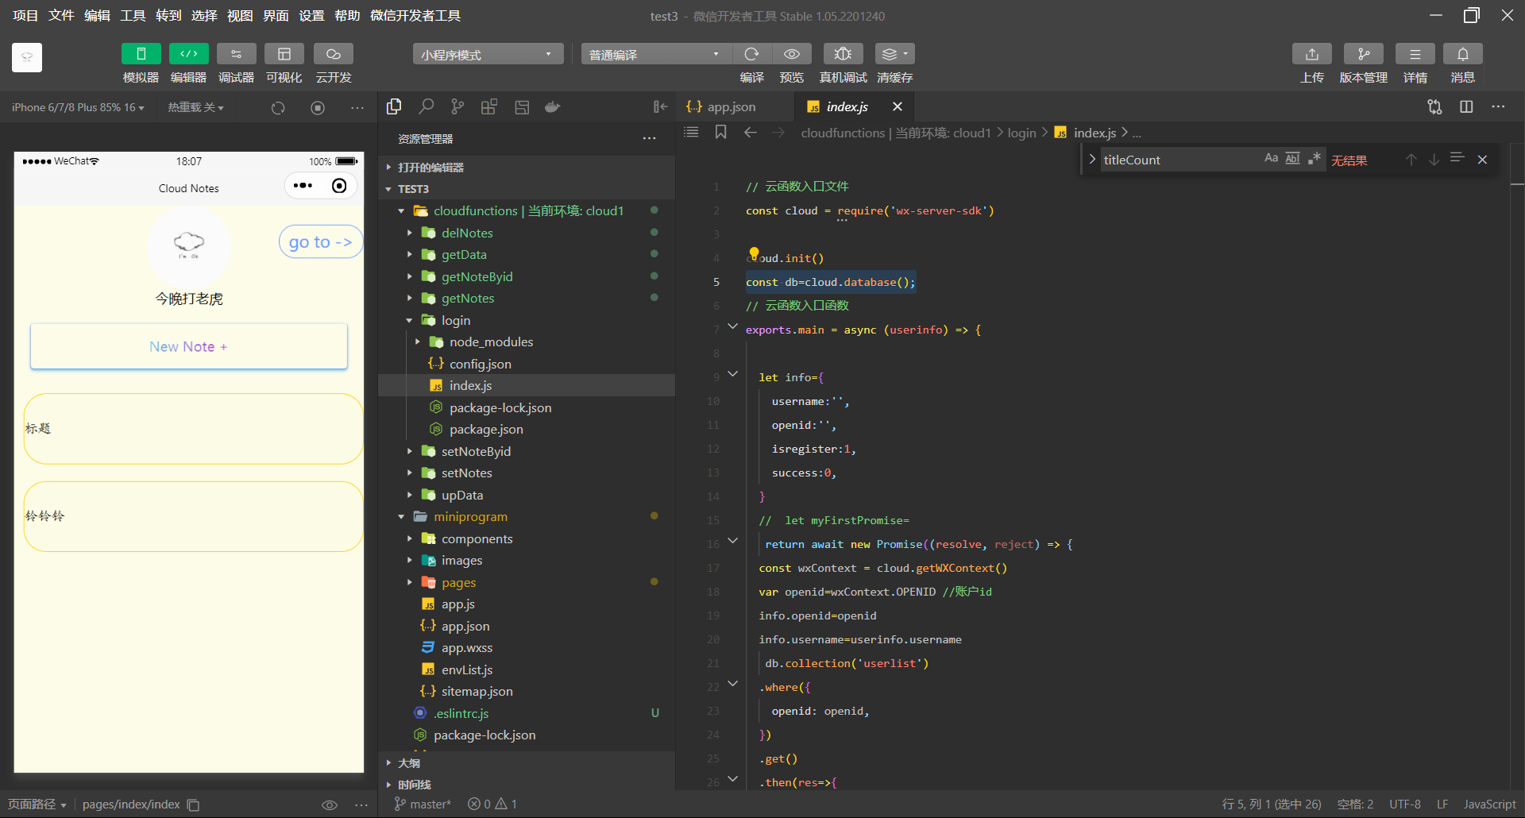
Task: Open .eslintrc.js file
Action: coord(461,713)
